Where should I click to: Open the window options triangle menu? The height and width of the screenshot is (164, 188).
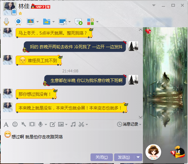pos(154,5)
